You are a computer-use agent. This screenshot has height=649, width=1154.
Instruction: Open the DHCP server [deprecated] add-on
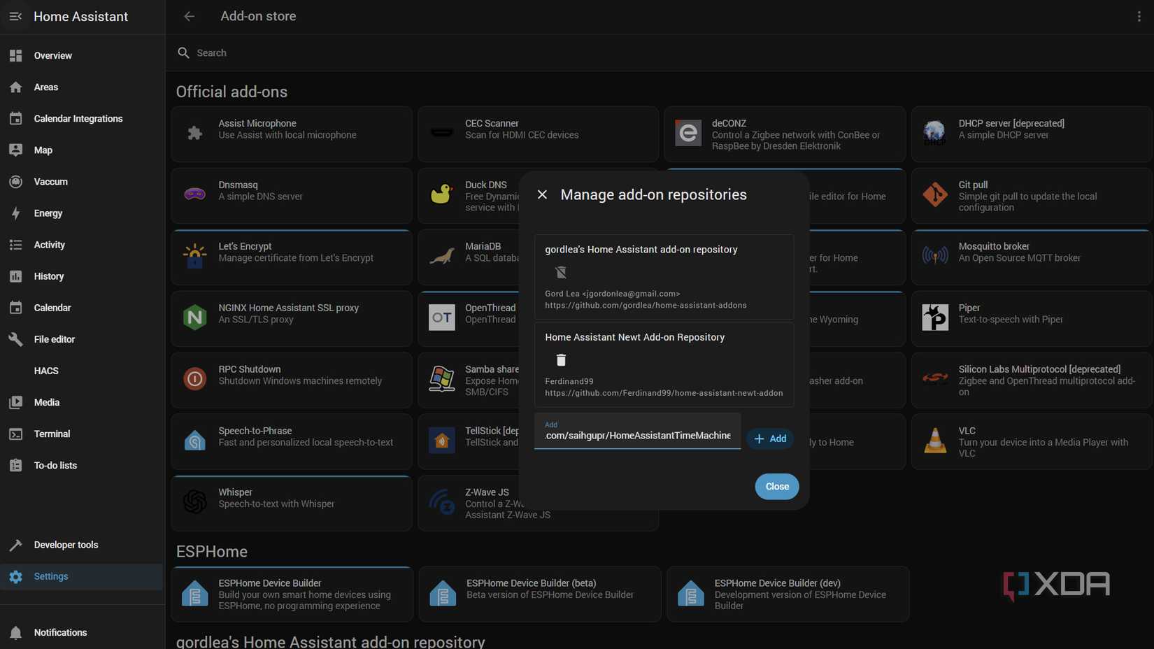pos(1032,134)
